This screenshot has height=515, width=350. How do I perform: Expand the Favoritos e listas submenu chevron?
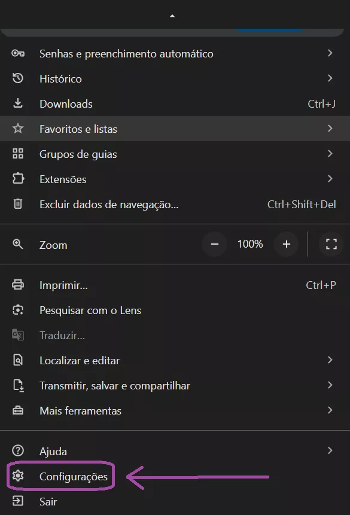point(330,129)
